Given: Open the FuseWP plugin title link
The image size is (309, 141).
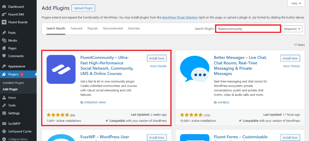Looking at the screenshot, I should click(x=105, y=137).
